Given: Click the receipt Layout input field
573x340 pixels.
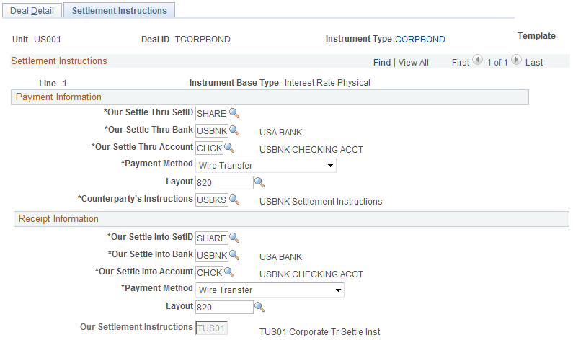Looking at the screenshot, I should pos(224,308).
